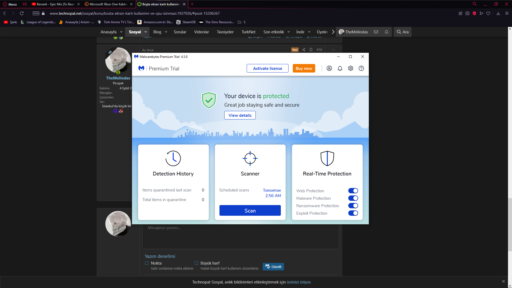This screenshot has height=288, width=512.
Task: Open browser Menü button
Action: (10, 4)
